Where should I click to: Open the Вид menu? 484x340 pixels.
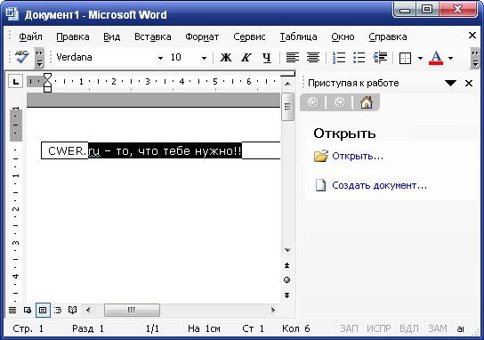tap(111, 36)
